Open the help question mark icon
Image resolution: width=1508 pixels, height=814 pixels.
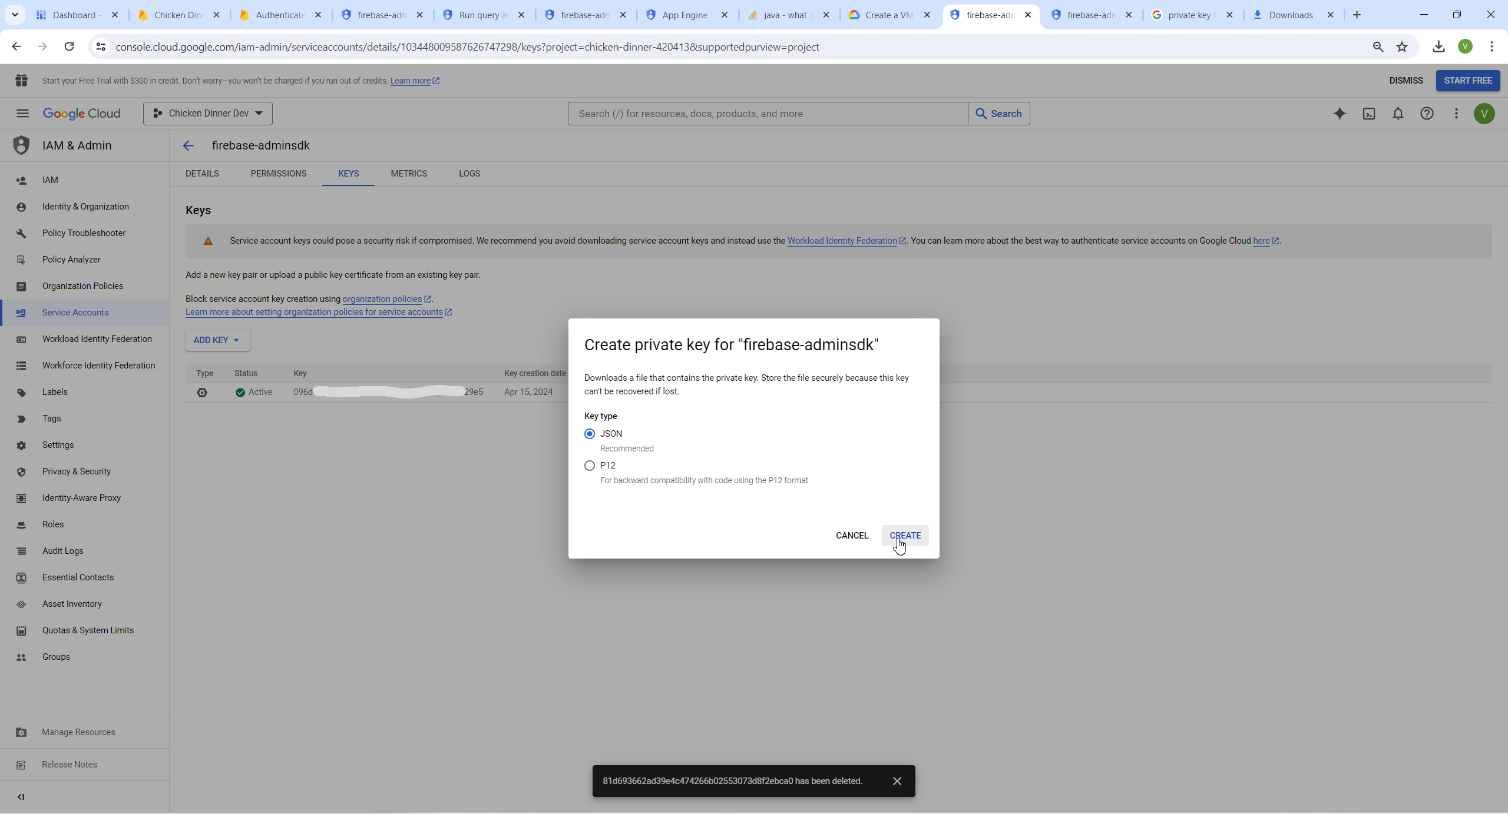1427,114
